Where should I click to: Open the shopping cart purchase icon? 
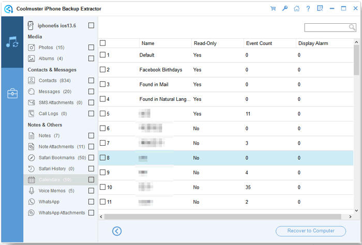[273, 9]
